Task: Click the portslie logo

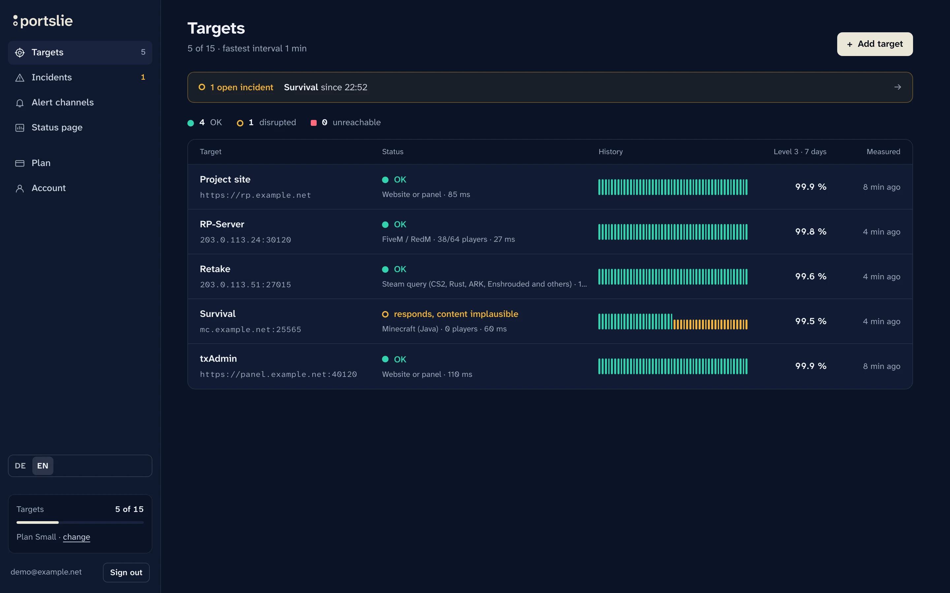Action: tap(43, 21)
